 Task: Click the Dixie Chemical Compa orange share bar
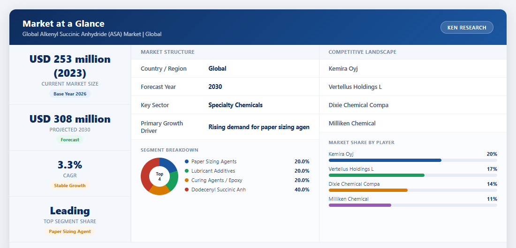[x=368, y=190]
